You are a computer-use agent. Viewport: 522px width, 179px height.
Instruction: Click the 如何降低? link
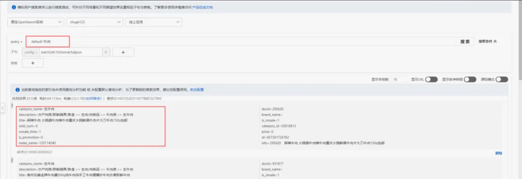tap(94, 99)
